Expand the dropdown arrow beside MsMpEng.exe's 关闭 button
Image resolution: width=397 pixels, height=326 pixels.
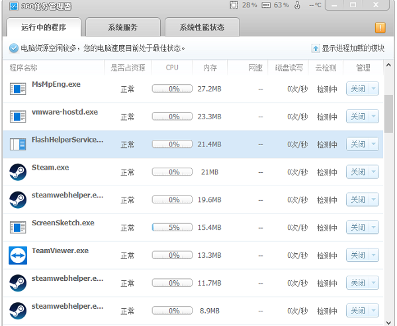(374, 89)
